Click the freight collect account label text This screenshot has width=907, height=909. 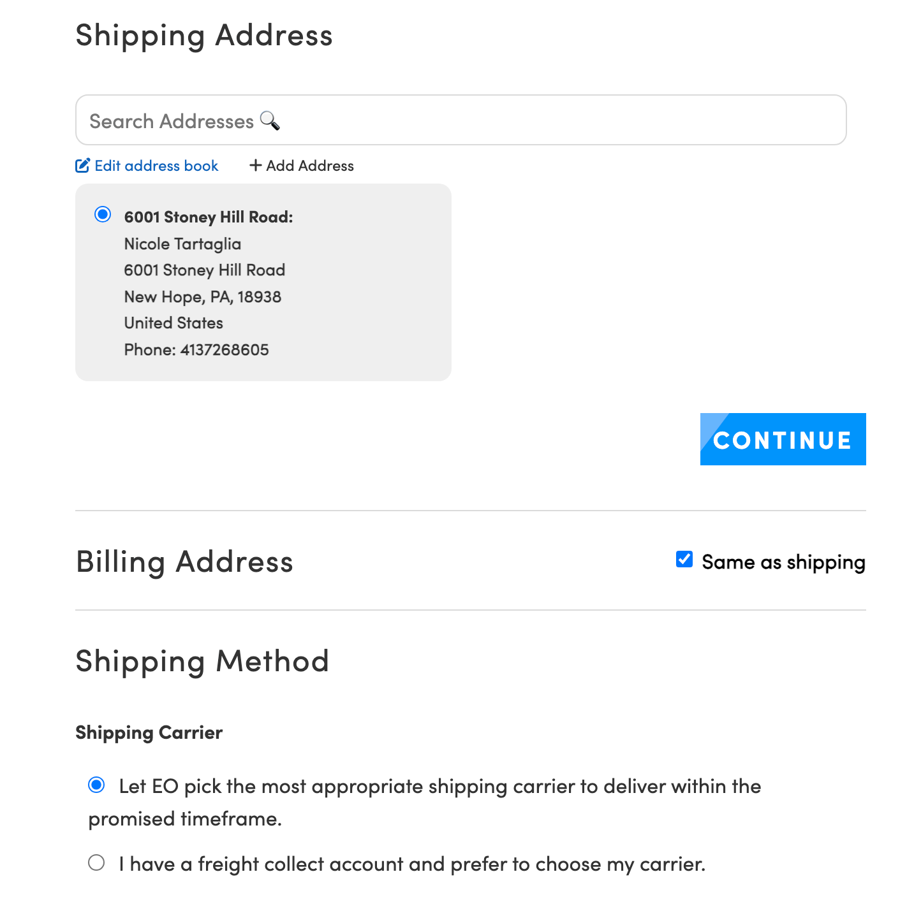coord(412,864)
